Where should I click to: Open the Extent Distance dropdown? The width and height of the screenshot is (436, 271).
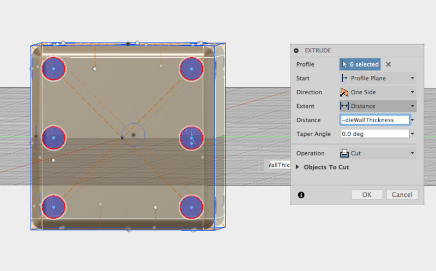point(378,106)
